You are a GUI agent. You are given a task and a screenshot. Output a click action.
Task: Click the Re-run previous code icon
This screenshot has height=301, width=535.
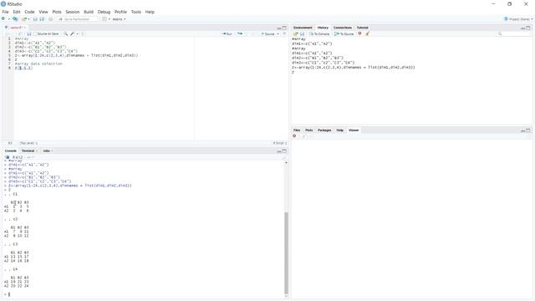point(240,33)
